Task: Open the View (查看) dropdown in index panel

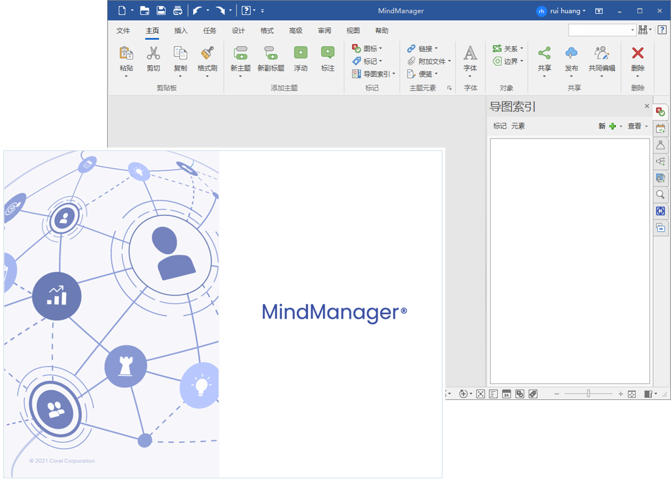Action: coord(638,126)
